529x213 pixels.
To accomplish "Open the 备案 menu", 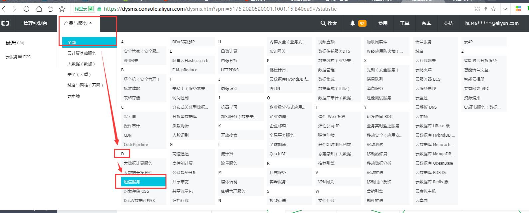I will (x=426, y=23).
